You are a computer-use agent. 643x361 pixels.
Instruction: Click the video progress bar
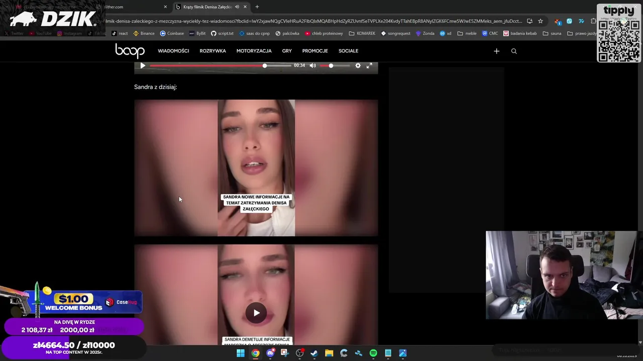[220, 66]
